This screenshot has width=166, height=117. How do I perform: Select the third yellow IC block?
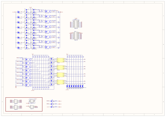tap(60, 75)
